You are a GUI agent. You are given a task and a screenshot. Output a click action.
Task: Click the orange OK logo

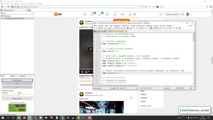coord(58,14)
